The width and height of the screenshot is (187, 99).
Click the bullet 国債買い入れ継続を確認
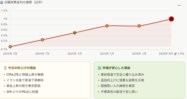click(118, 86)
